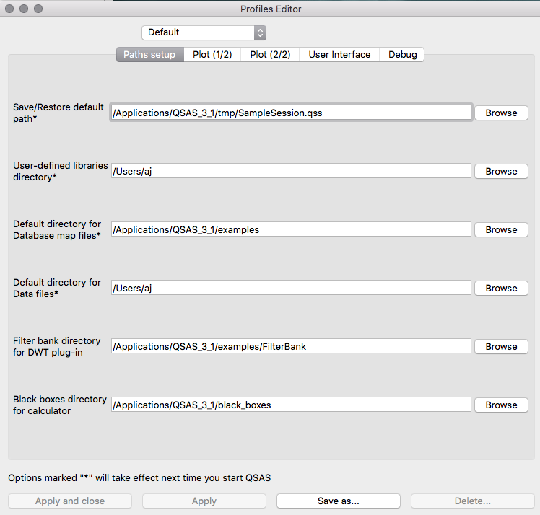
Task: Select the Black boxes directory text field
Action: point(291,405)
